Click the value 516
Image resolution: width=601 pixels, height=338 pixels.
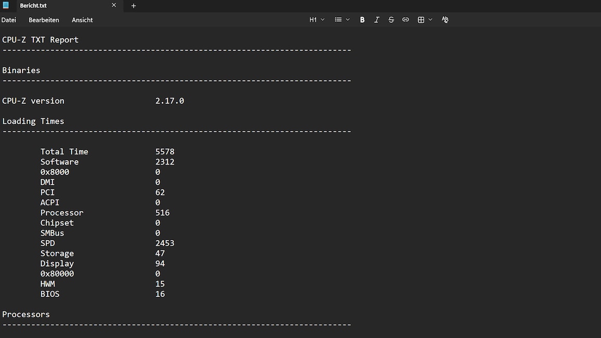tap(163, 213)
